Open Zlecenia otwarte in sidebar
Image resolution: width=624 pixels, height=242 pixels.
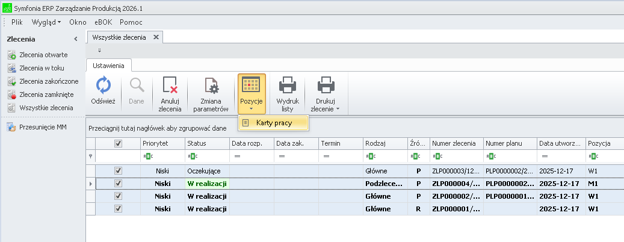(43, 55)
